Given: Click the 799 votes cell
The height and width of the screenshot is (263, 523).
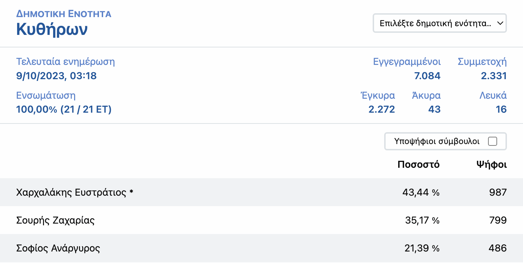Looking at the screenshot, I should (498, 220).
